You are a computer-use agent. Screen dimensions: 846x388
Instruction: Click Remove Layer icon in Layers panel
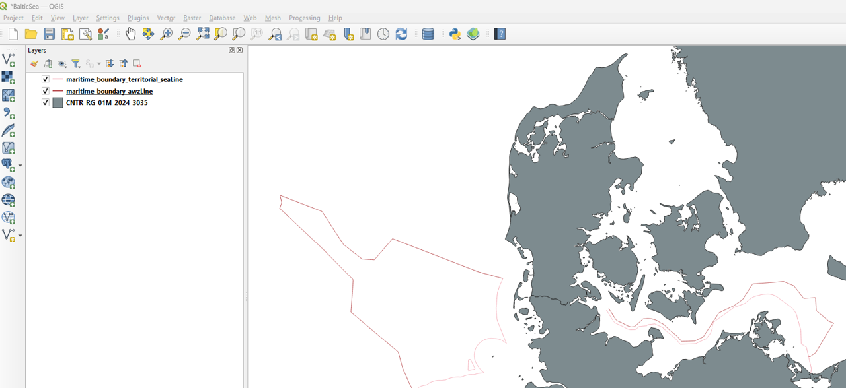pos(137,63)
